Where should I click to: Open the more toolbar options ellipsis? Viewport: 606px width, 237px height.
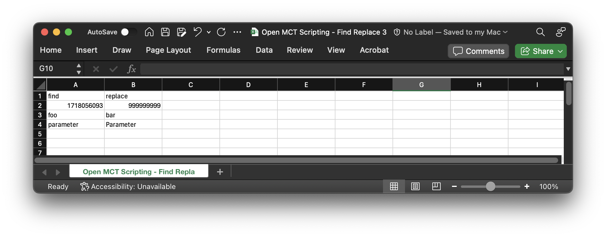[237, 32]
